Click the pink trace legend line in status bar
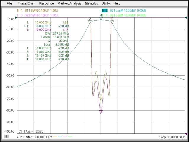189x142 pixels. [x=65, y=137]
